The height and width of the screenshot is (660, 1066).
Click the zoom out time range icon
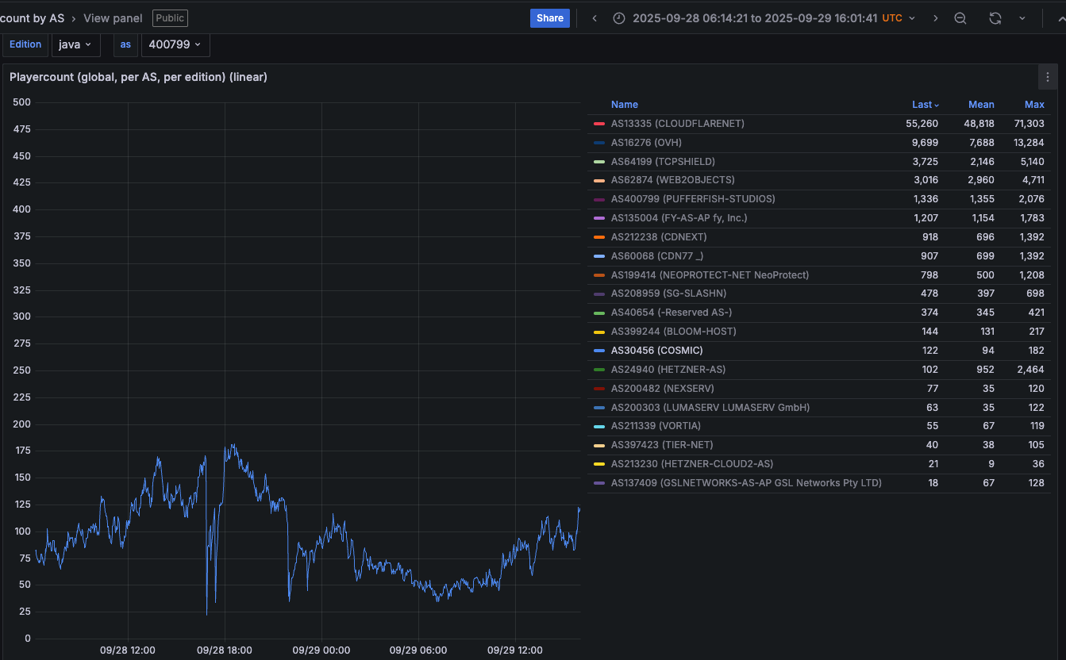click(x=960, y=18)
